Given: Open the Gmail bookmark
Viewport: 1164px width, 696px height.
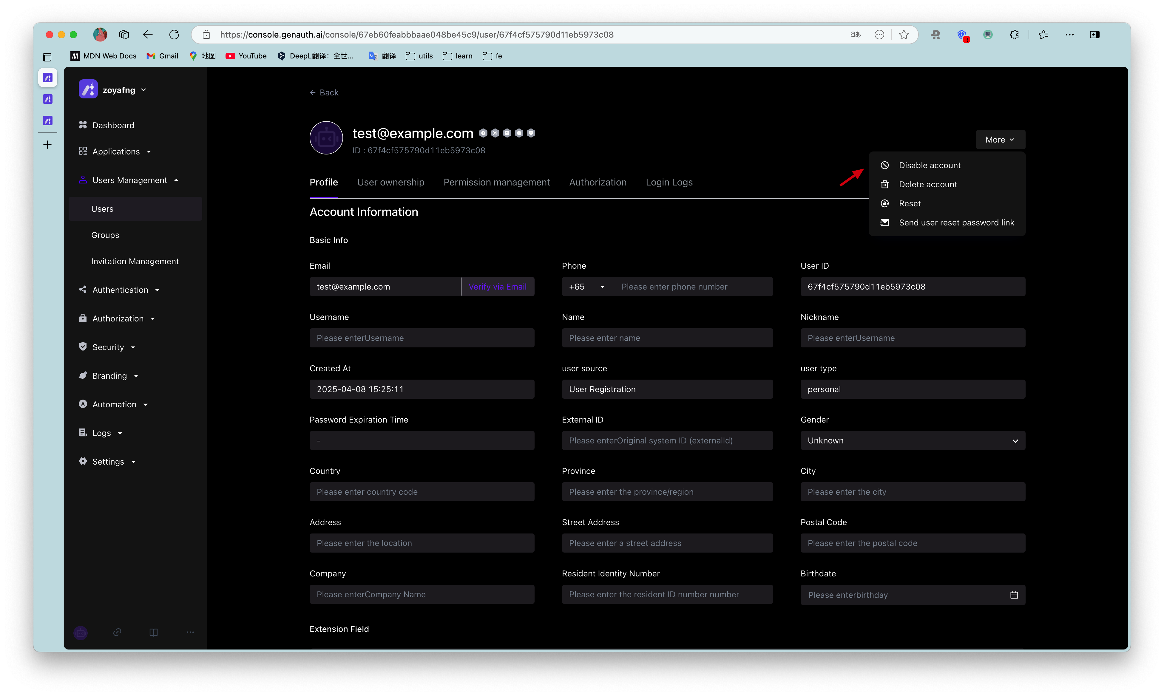Looking at the screenshot, I should pyautogui.click(x=162, y=56).
